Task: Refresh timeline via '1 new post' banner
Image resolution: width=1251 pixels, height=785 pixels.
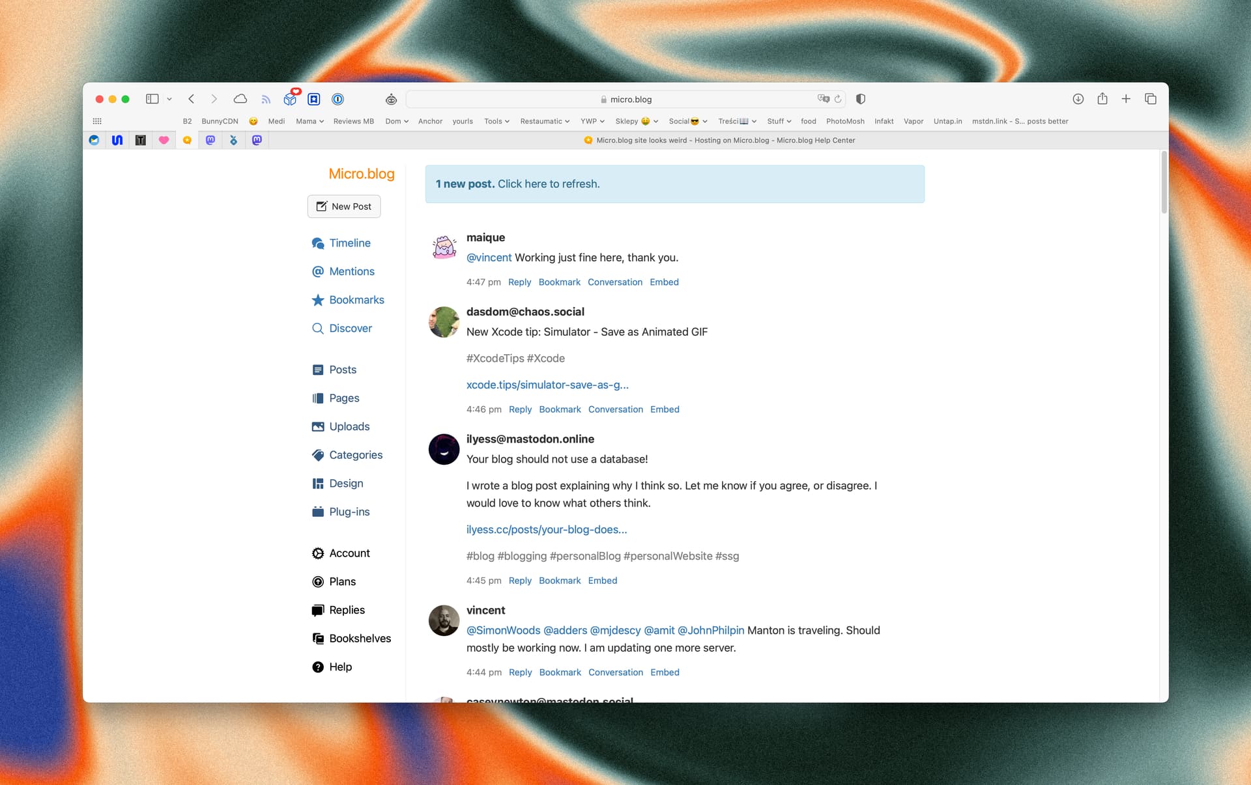Action: click(x=674, y=184)
